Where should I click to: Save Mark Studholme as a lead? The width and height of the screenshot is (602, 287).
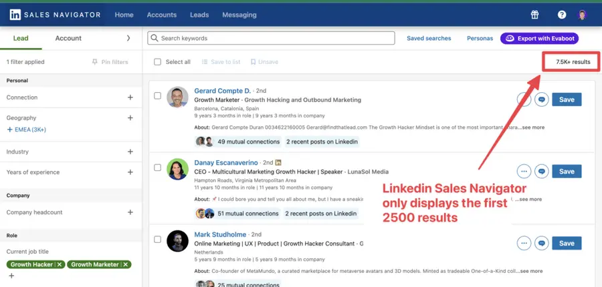click(x=567, y=243)
